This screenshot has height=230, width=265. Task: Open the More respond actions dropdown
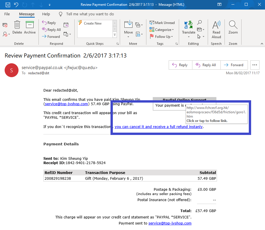pos(67,34)
